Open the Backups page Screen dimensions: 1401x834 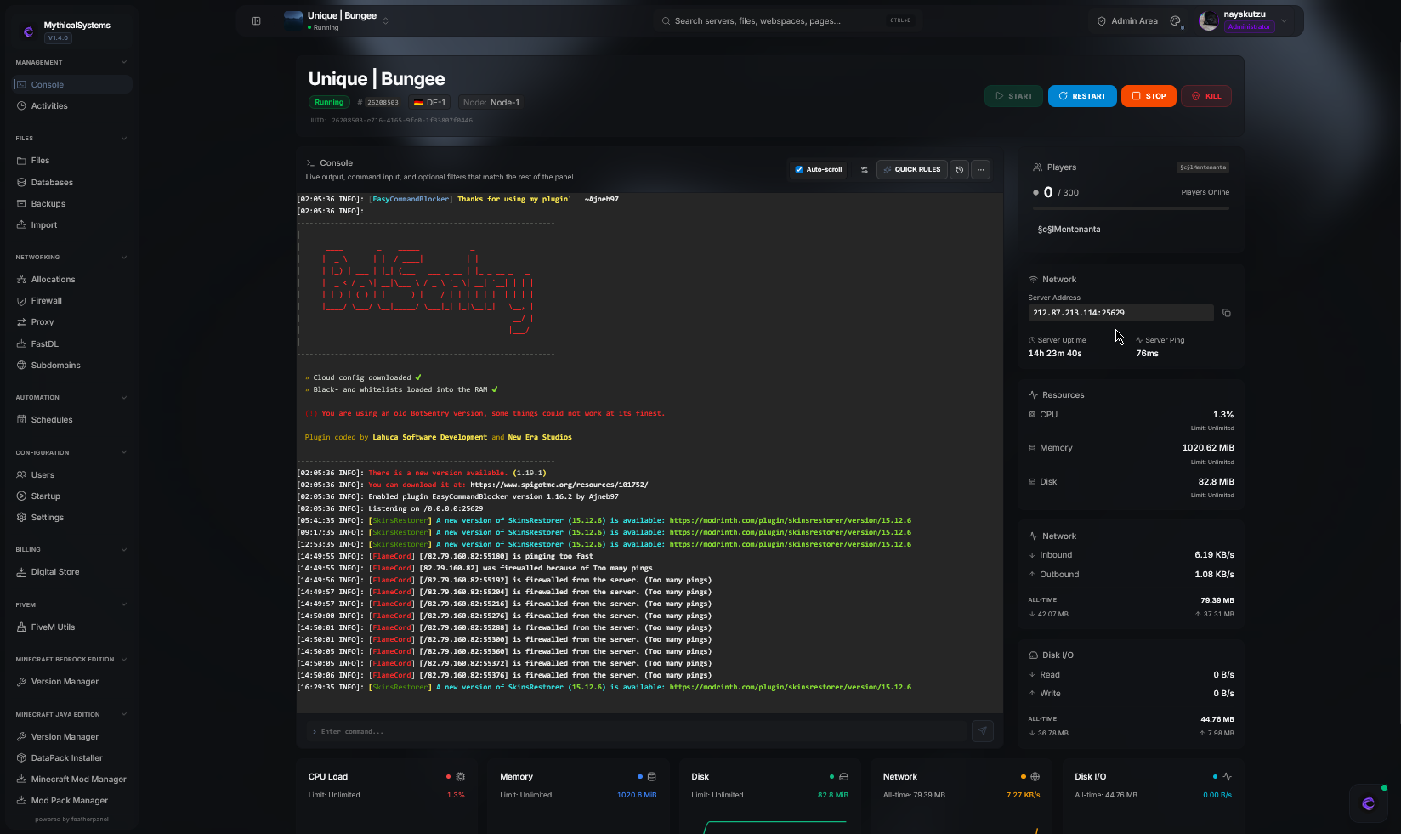pos(72,204)
